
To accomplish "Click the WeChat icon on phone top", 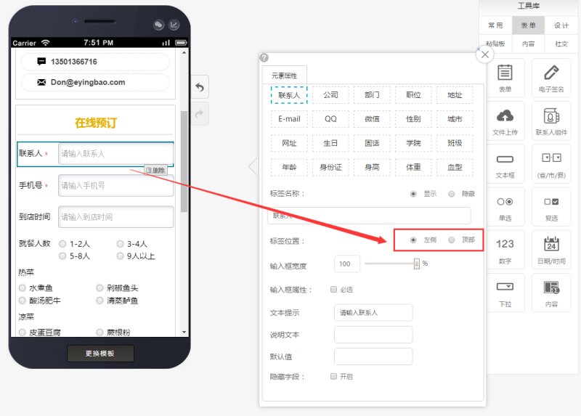I will click(158, 25).
